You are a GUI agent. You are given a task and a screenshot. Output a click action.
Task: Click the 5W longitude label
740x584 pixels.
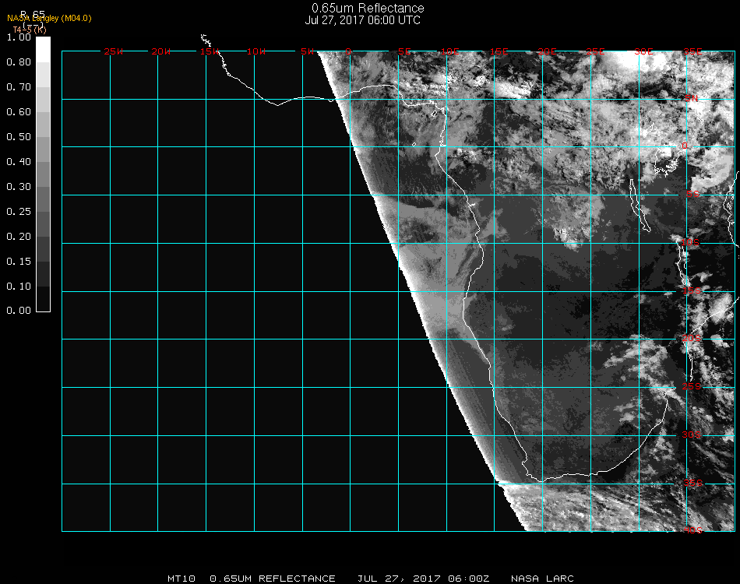tap(307, 51)
